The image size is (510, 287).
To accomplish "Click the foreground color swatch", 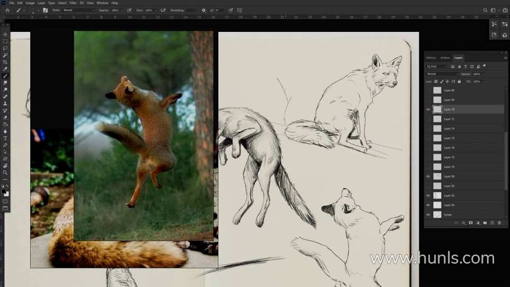I will click(x=4, y=190).
